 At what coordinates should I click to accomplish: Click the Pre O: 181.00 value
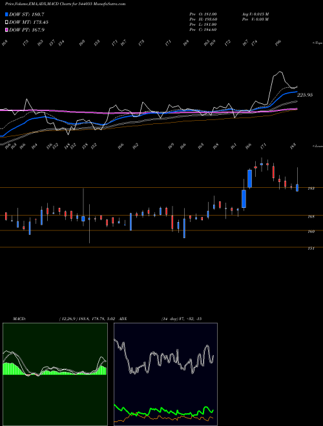203,14
